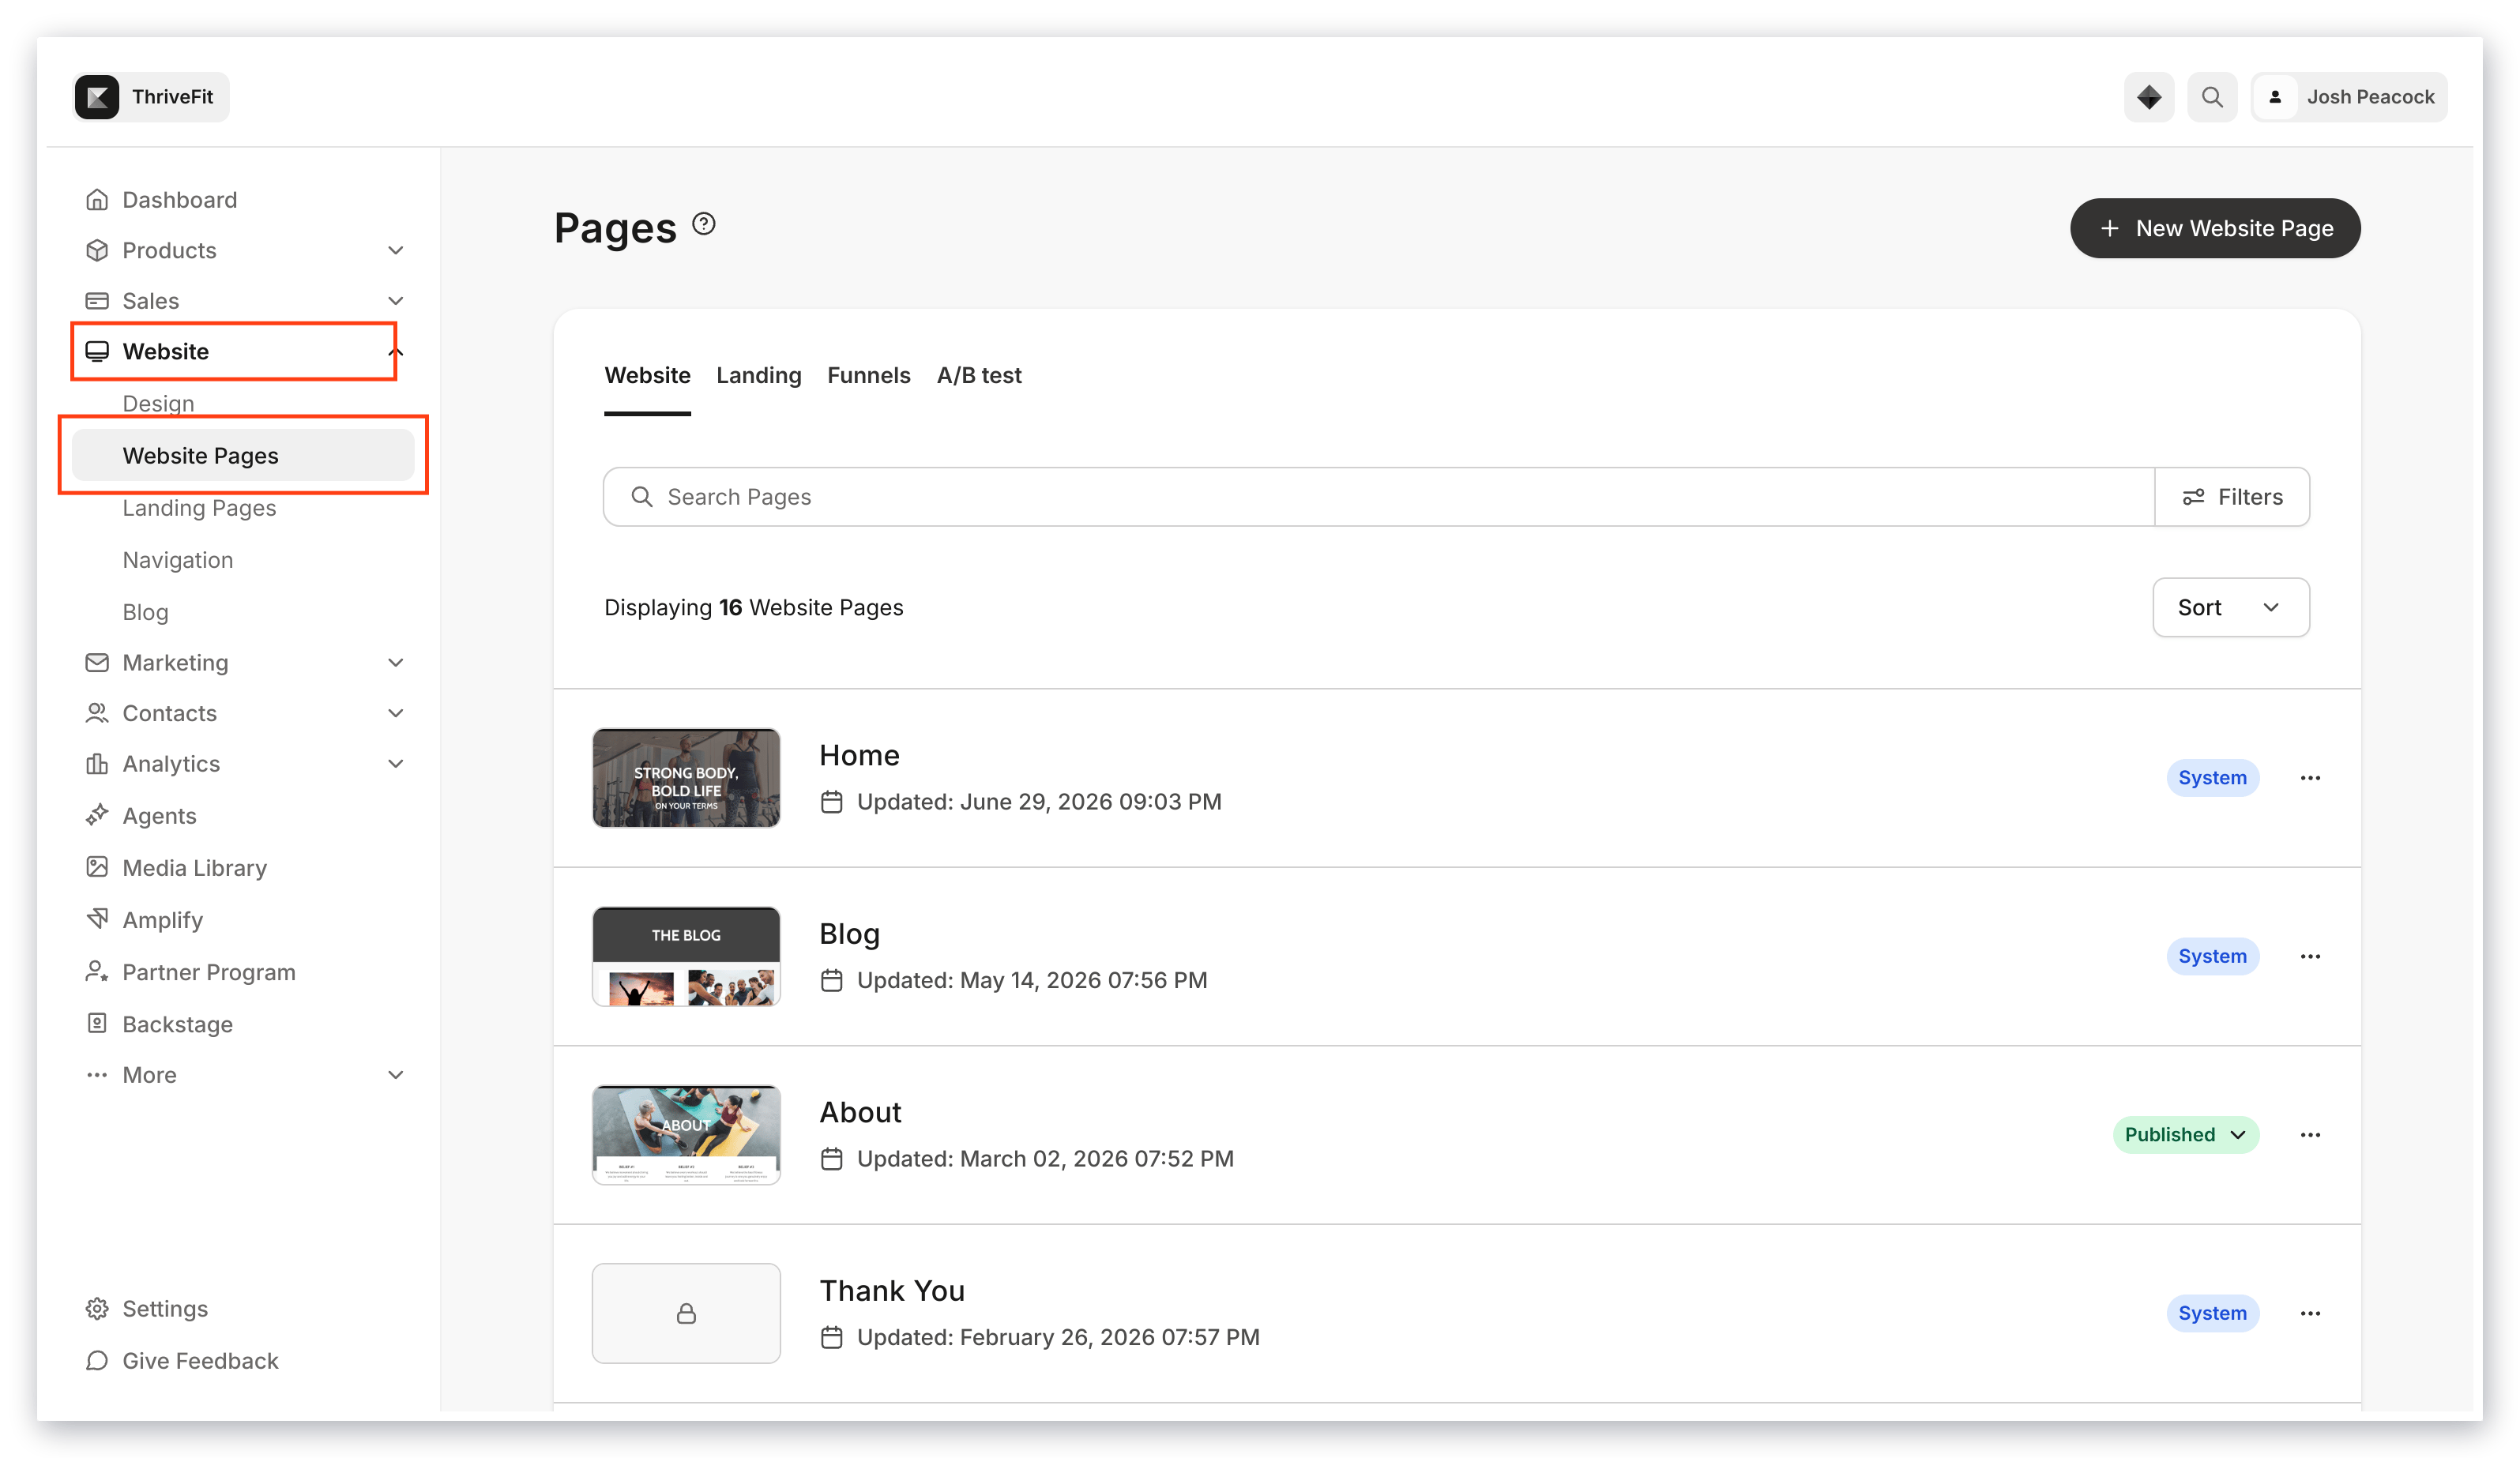The width and height of the screenshot is (2520, 1458).
Task: Open the three-dot menu for Thank You page
Action: [2310, 1313]
